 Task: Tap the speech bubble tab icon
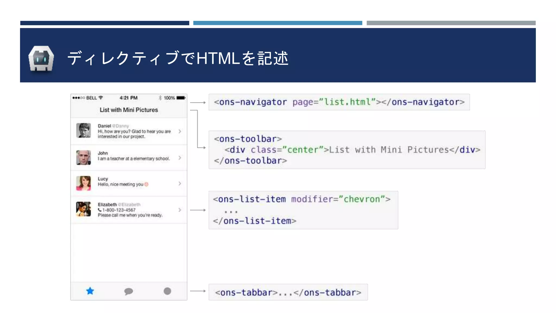coord(129,292)
